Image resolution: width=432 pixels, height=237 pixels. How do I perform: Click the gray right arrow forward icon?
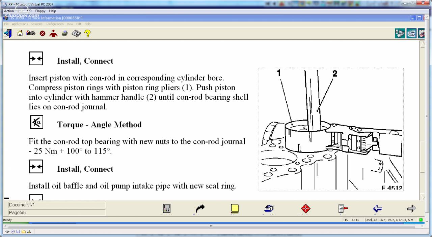(x=411, y=209)
